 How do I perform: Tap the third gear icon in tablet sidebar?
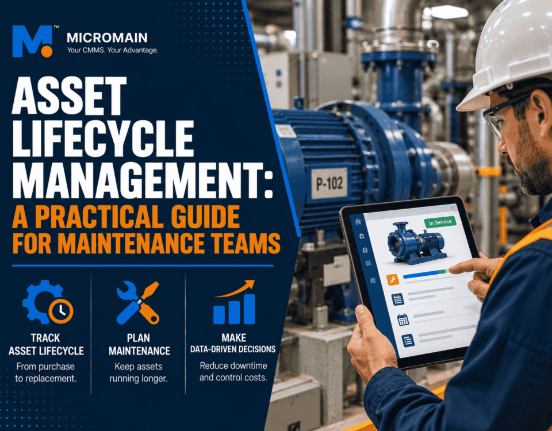tap(365, 250)
